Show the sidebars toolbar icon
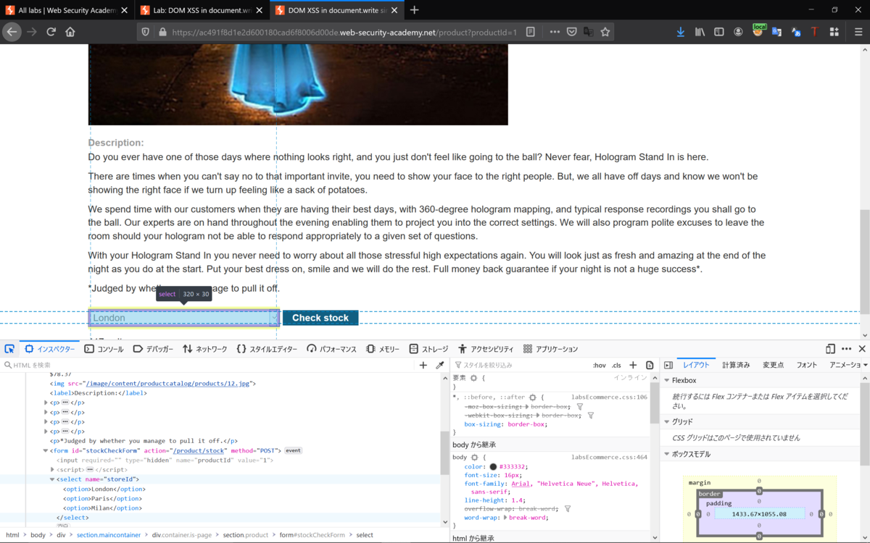Image resolution: width=870 pixels, height=543 pixels. (719, 32)
